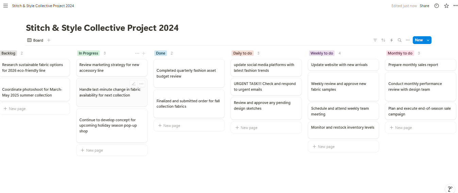
Task: Open In Progress column options menu
Action: (137, 53)
